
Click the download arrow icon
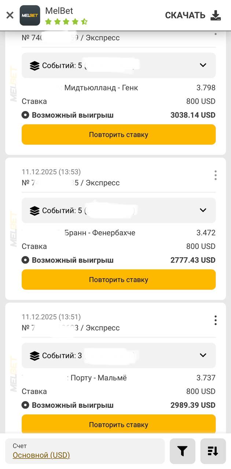coord(216,15)
